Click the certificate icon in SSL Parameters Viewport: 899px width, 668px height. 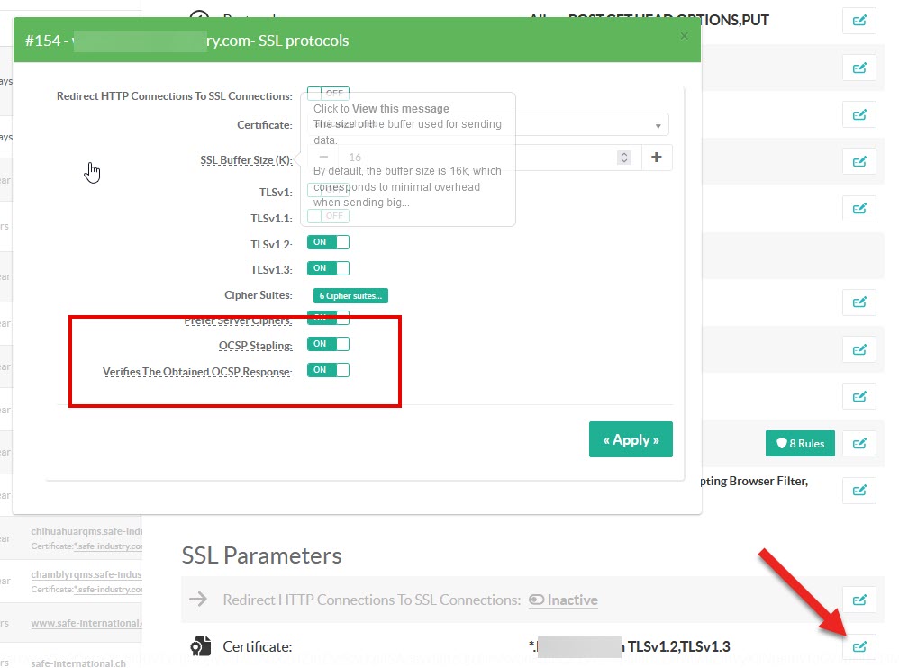200,646
